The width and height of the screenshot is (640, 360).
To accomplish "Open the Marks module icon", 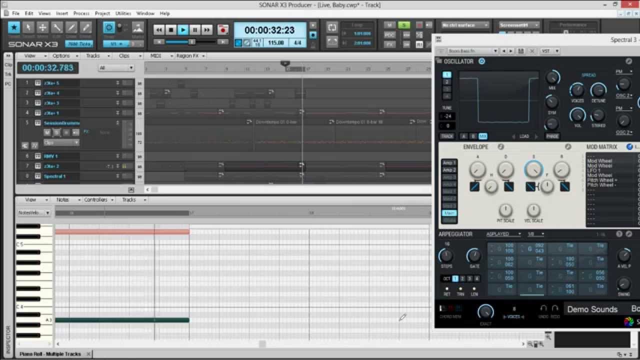I will tap(137, 27).
